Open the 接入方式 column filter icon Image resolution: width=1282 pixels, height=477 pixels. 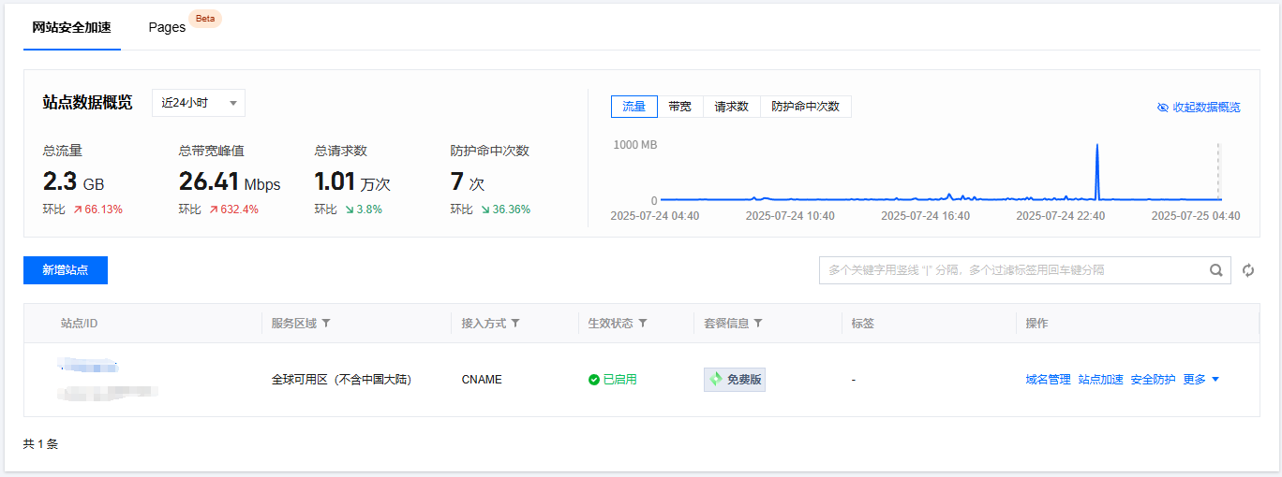(x=515, y=324)
